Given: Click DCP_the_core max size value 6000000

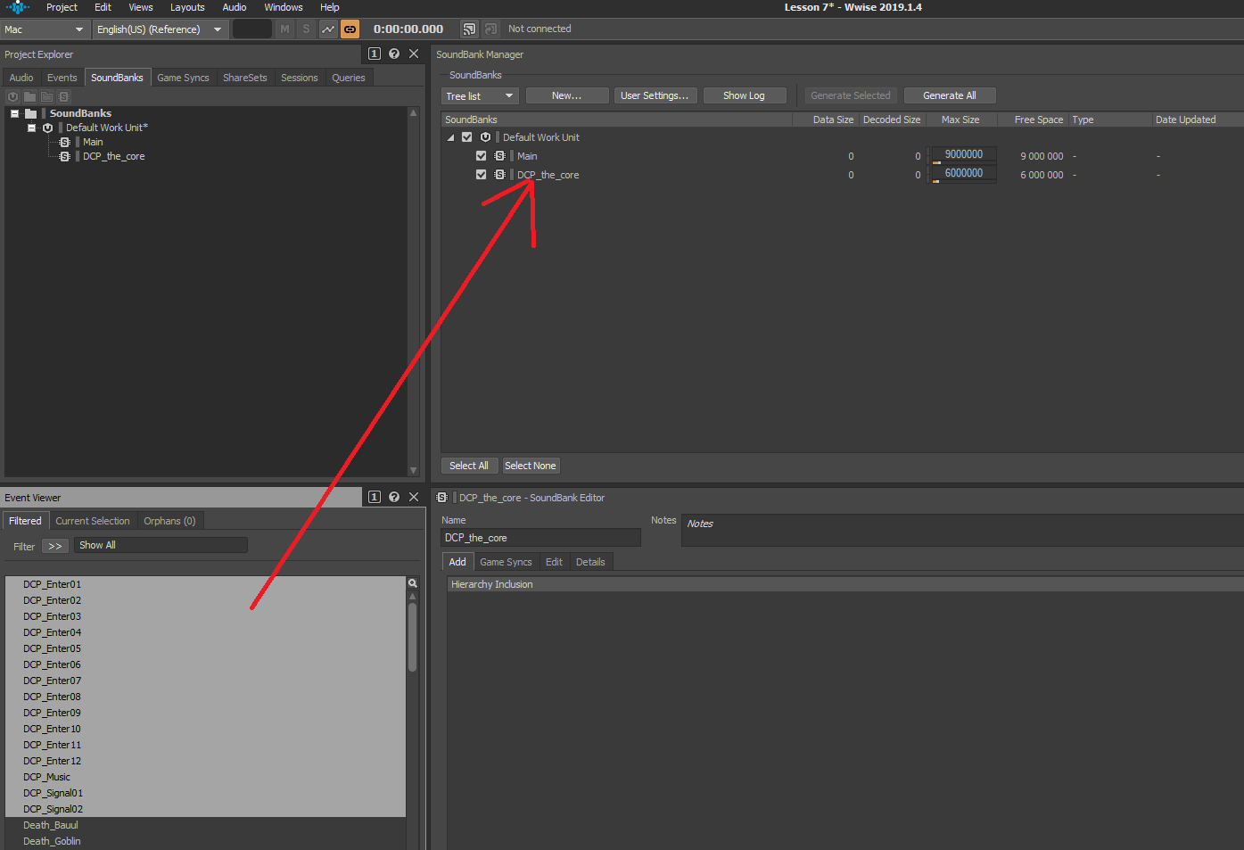Looking at the screenshot, I should tap(964, 173).
